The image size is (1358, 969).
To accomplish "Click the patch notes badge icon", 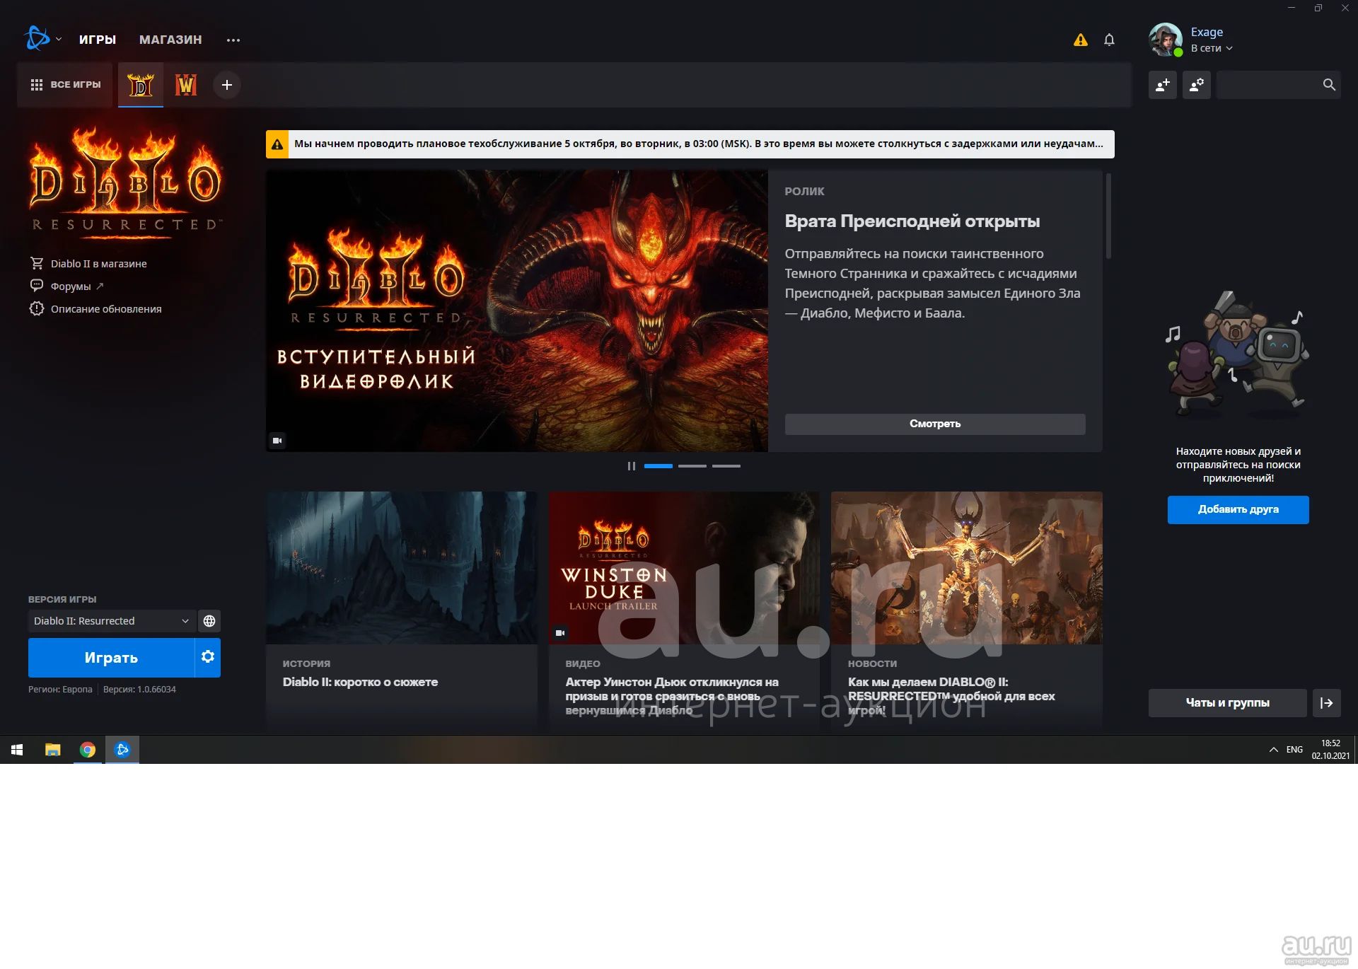I will 37,308.
